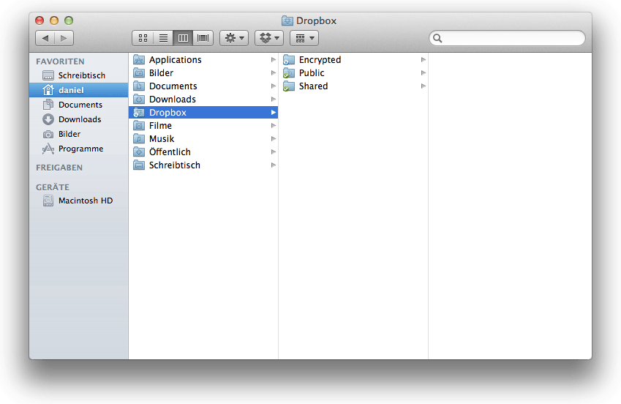Screen dimensions: 621x404
Task: Select the Shared folder
Action: (x=354, y=86)
